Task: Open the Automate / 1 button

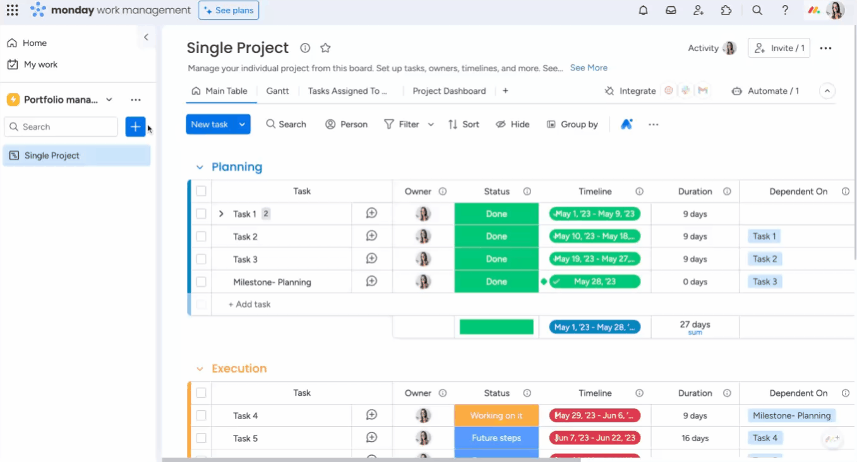Action: click(x=765, y=91)
